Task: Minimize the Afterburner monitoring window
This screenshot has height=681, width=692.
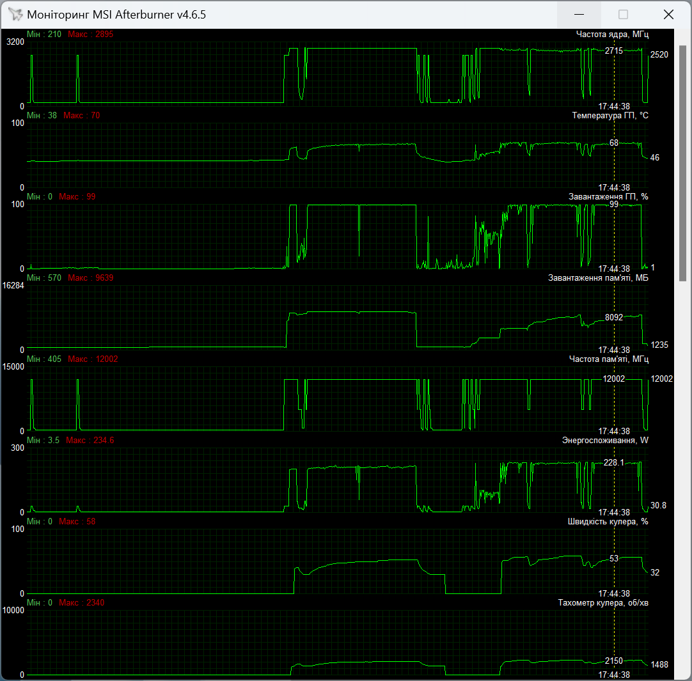Action: [x=579, y=15]
